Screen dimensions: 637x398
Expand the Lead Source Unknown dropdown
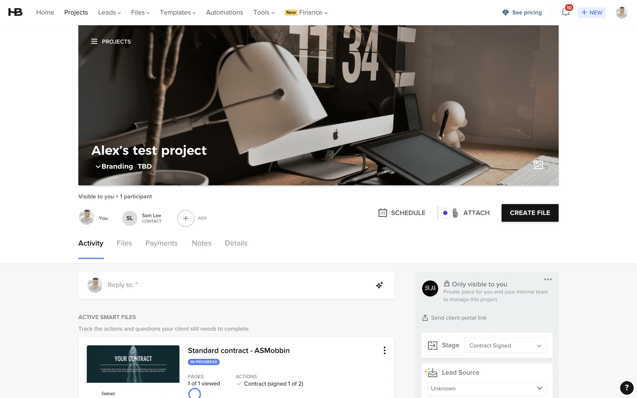click(486, 388)
